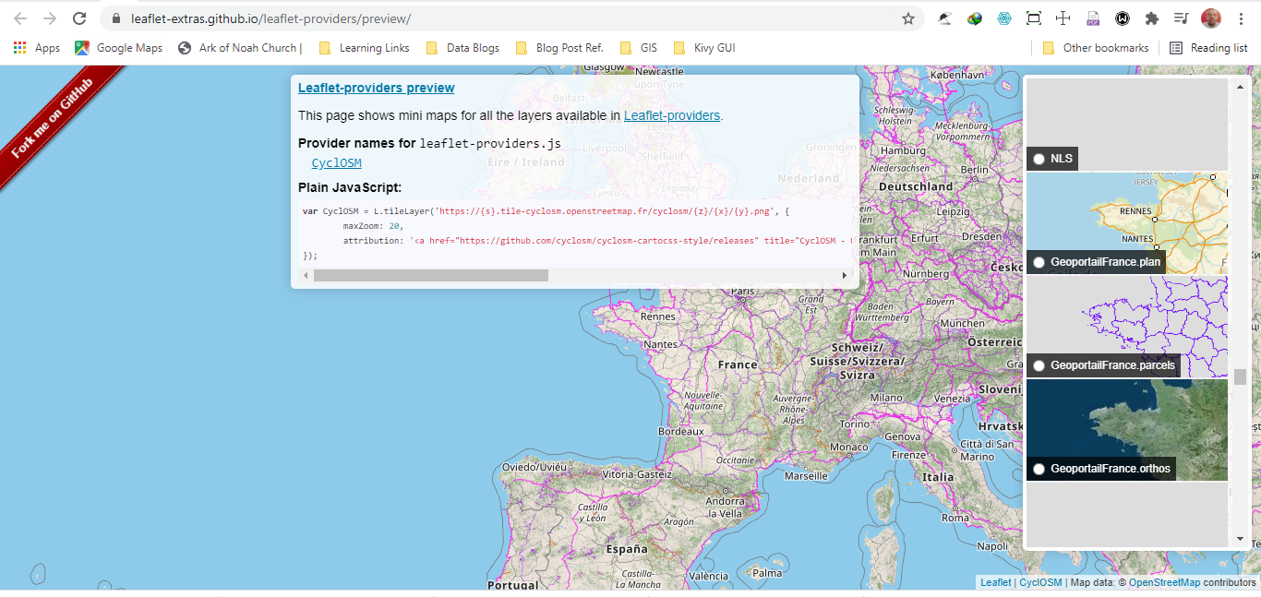Click the address bar URL

[270, 18]
